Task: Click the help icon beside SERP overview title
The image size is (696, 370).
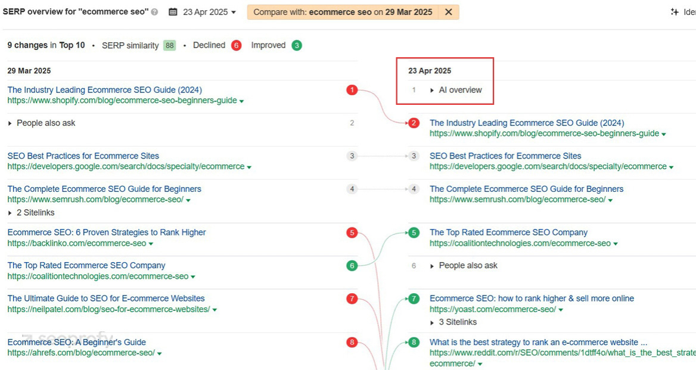Action: click(x=154, y=13)
